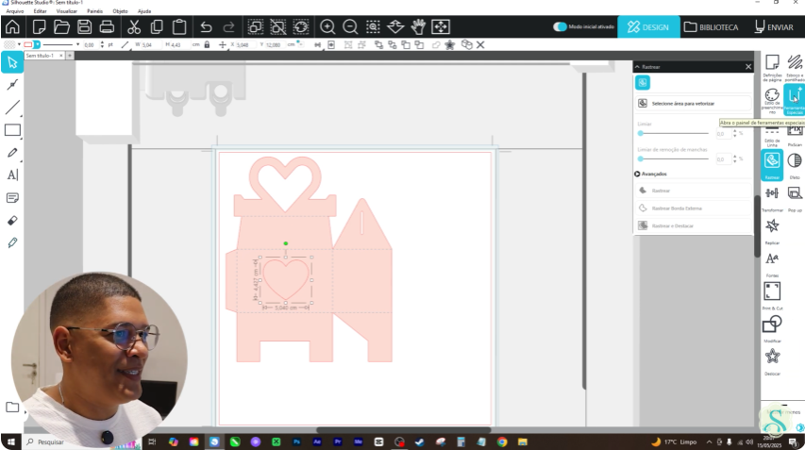The height and width of the screenshot is (450, 805).
Task: Pick the Line drawing tool
Action: click(12, 108)
